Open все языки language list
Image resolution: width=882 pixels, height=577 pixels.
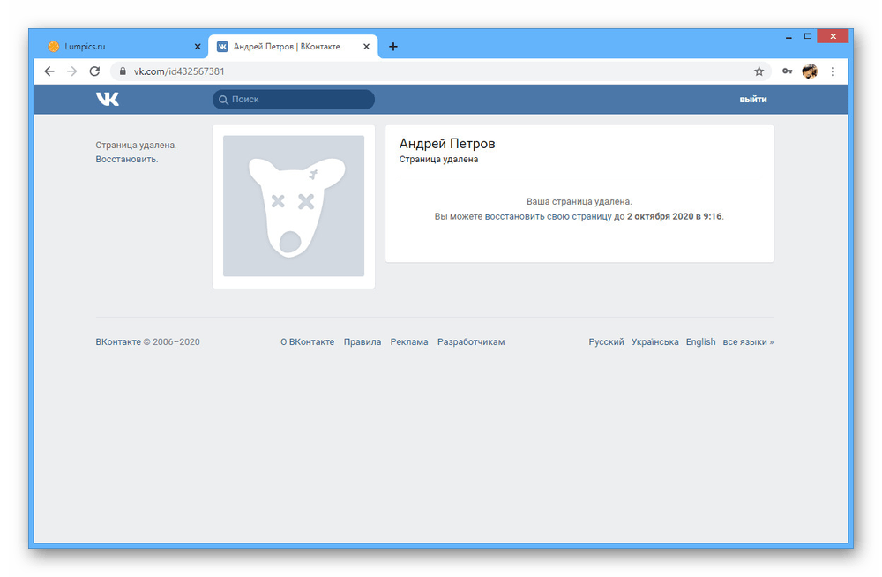748,341
